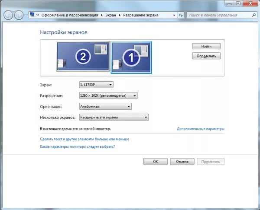This screenshot has height=210, width=260.
Task: Open the 'Оформление и персонализация' breadcrumb
Action: [70, 15]
